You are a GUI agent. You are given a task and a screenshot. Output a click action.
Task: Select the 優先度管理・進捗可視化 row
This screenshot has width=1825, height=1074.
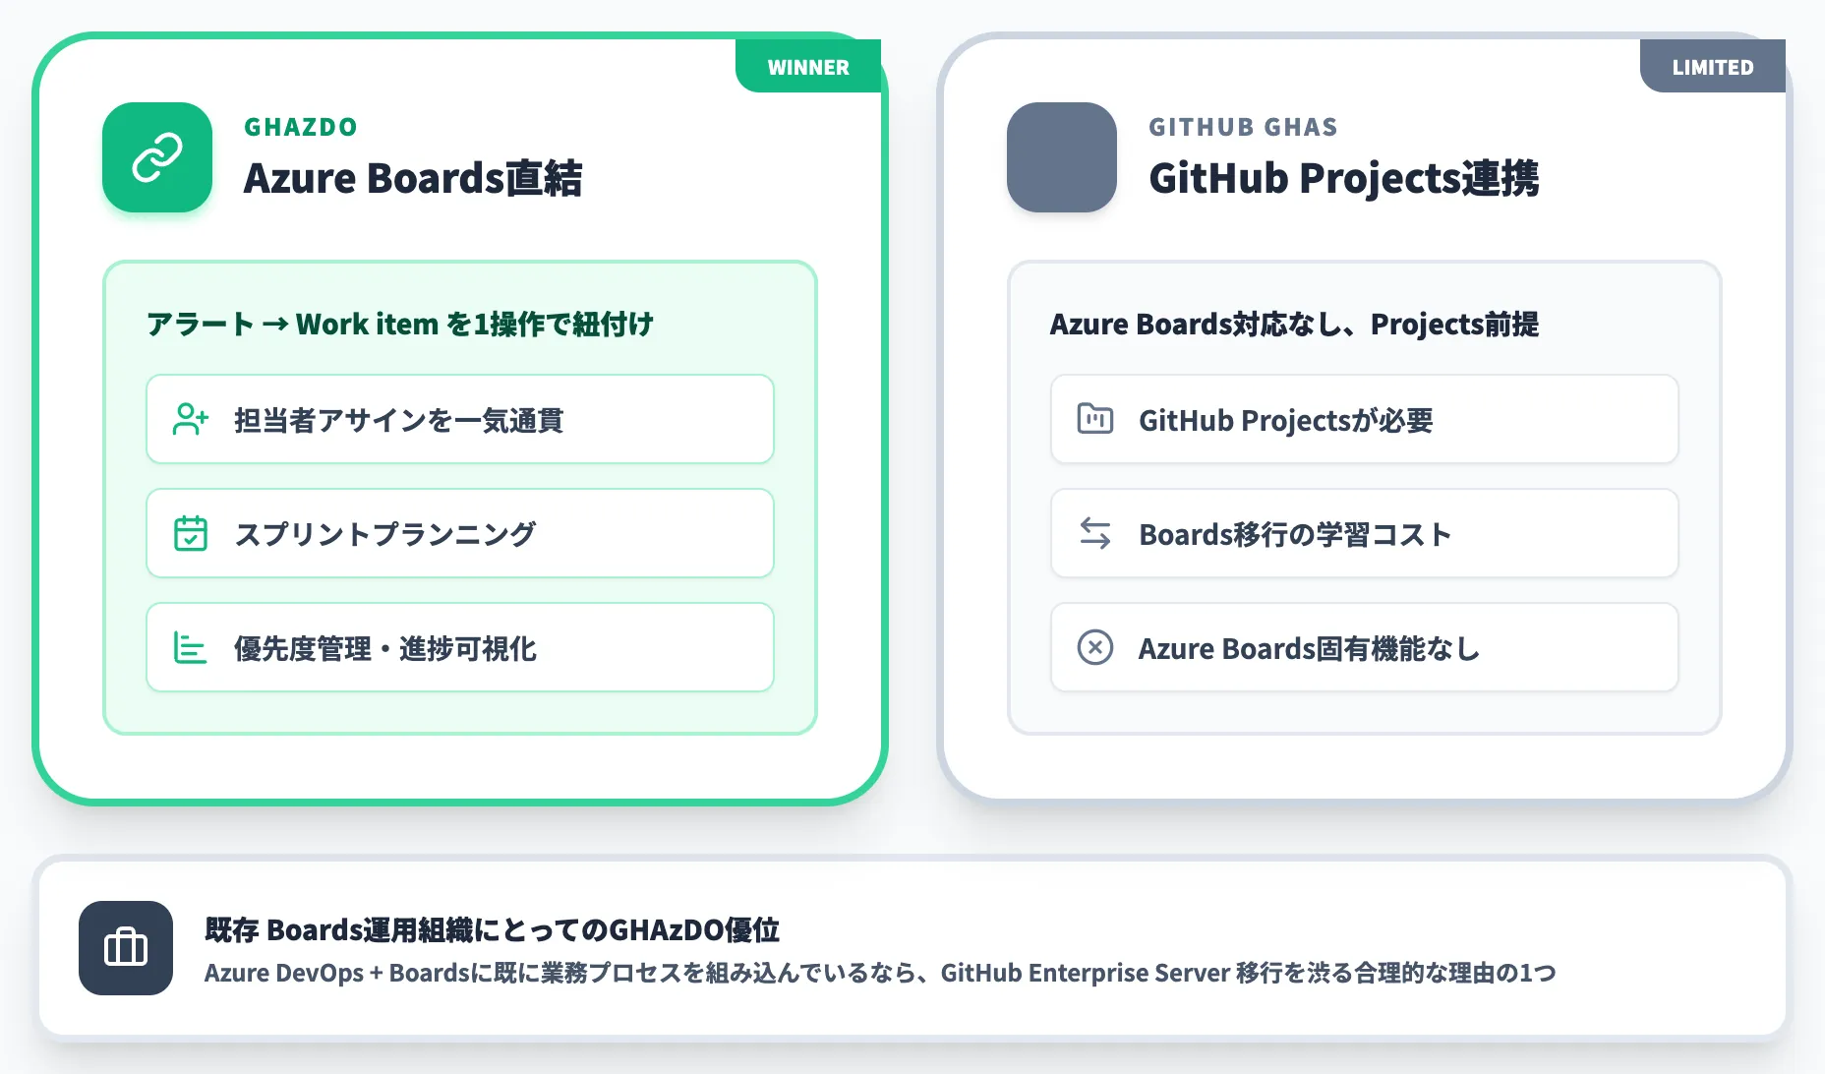(460, 647)
